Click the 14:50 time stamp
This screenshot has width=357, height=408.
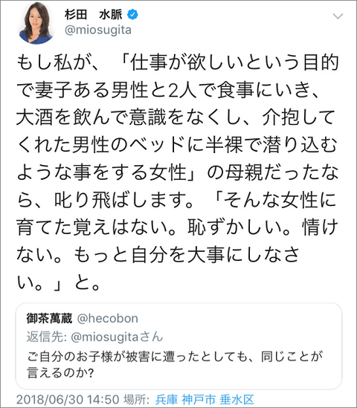click(x=103, y=399)
